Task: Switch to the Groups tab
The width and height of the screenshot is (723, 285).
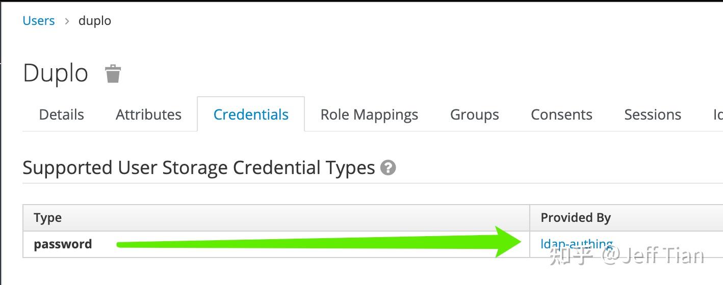Action: coord(474,115)
